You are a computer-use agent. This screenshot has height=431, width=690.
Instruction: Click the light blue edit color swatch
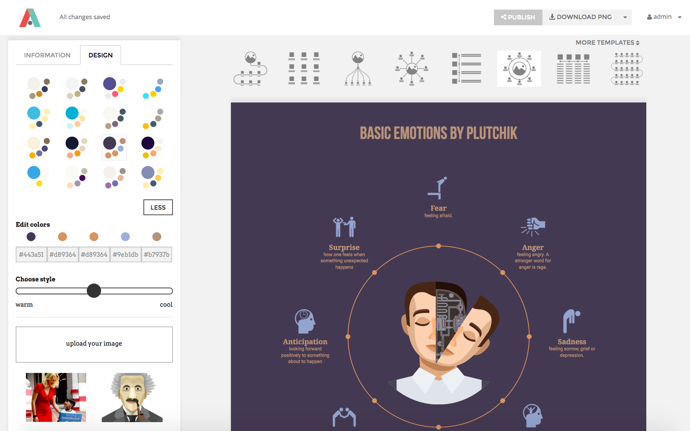[125, 237]
